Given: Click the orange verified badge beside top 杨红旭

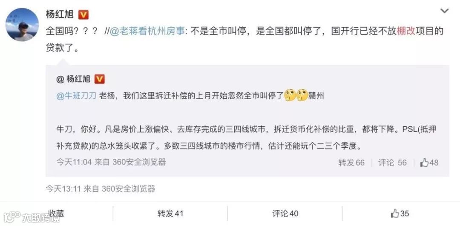Looking at the screenshot, I should (x=83, y=14).
